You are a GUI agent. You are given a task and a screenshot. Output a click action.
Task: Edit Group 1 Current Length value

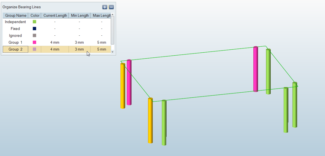coord(55,43)
